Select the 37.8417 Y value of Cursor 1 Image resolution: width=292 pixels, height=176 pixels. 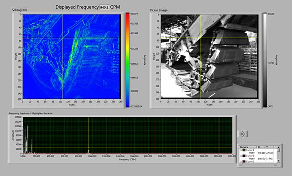270,159
